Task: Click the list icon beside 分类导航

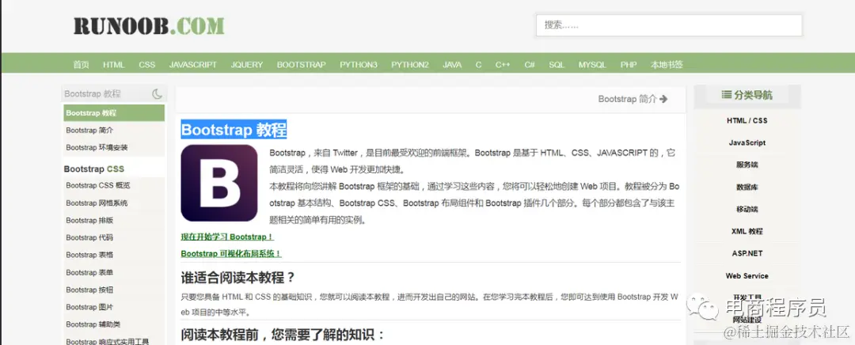Action: [x=726, y=95]
